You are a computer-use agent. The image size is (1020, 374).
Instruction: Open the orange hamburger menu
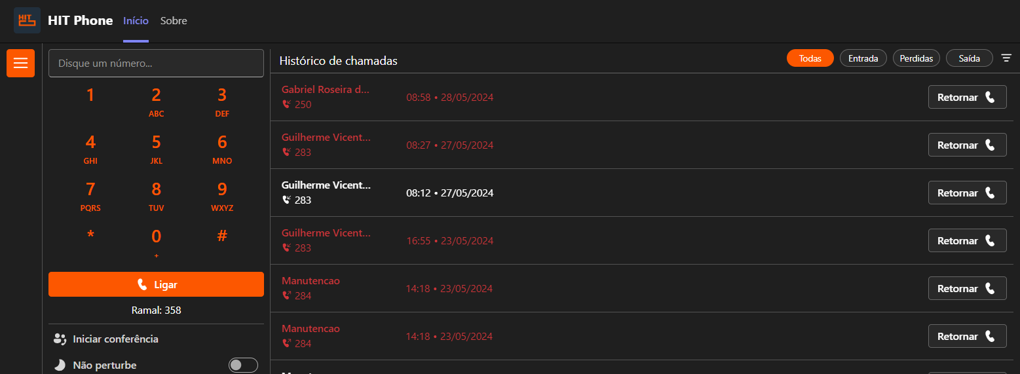(20, 63)
